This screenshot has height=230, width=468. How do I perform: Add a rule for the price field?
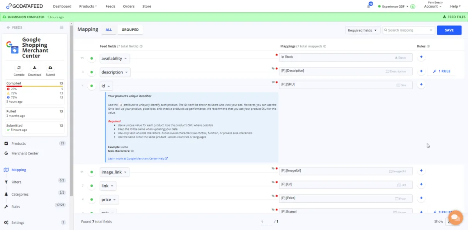421,198
